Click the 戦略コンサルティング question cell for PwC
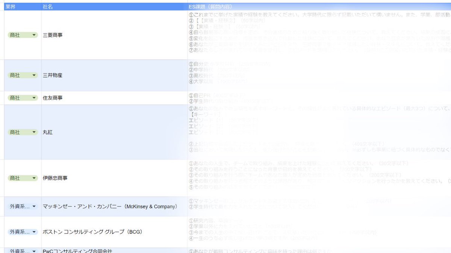This screenshot has width=451, height=253. [319, 251]
